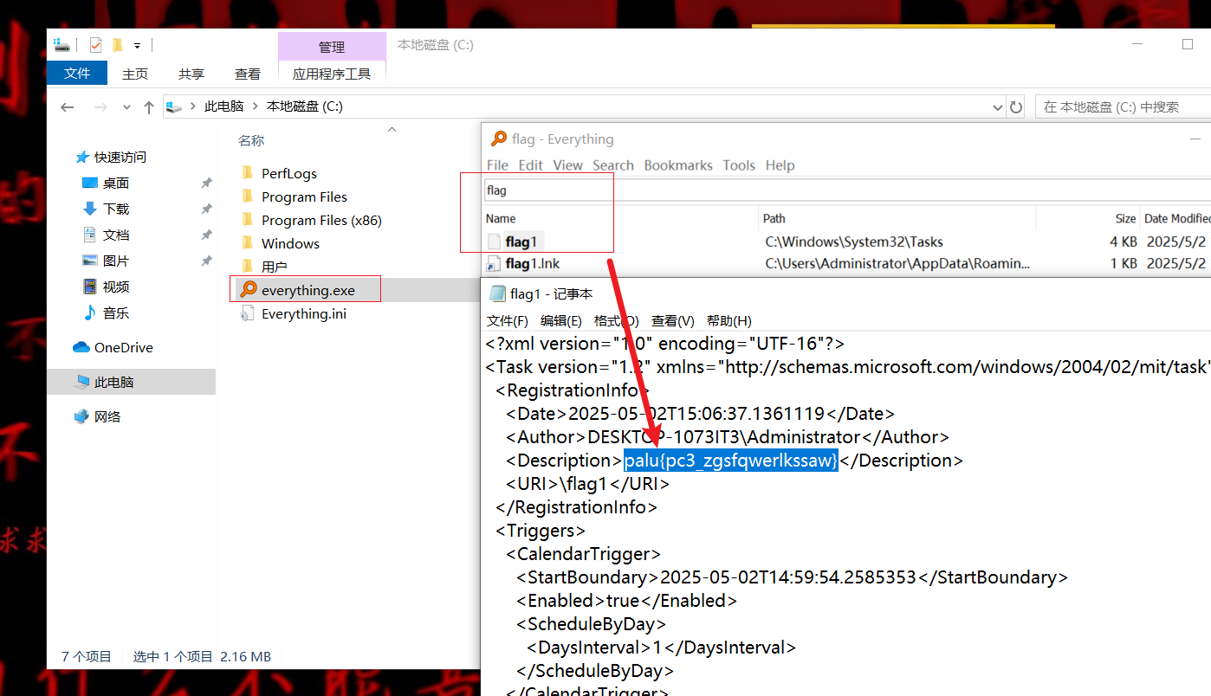The height and width of the screenshot is (696, 1211).
Task: Sort Everything results by Size column
Action: coord(1124,218)
